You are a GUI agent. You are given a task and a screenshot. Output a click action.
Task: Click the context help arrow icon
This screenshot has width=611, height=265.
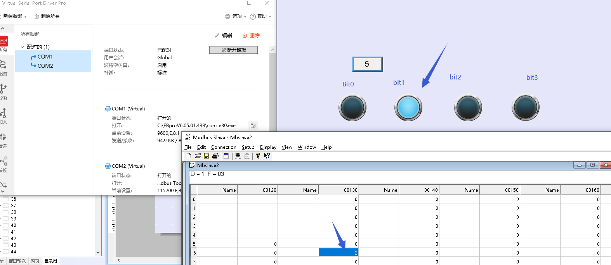click(267, 156)
